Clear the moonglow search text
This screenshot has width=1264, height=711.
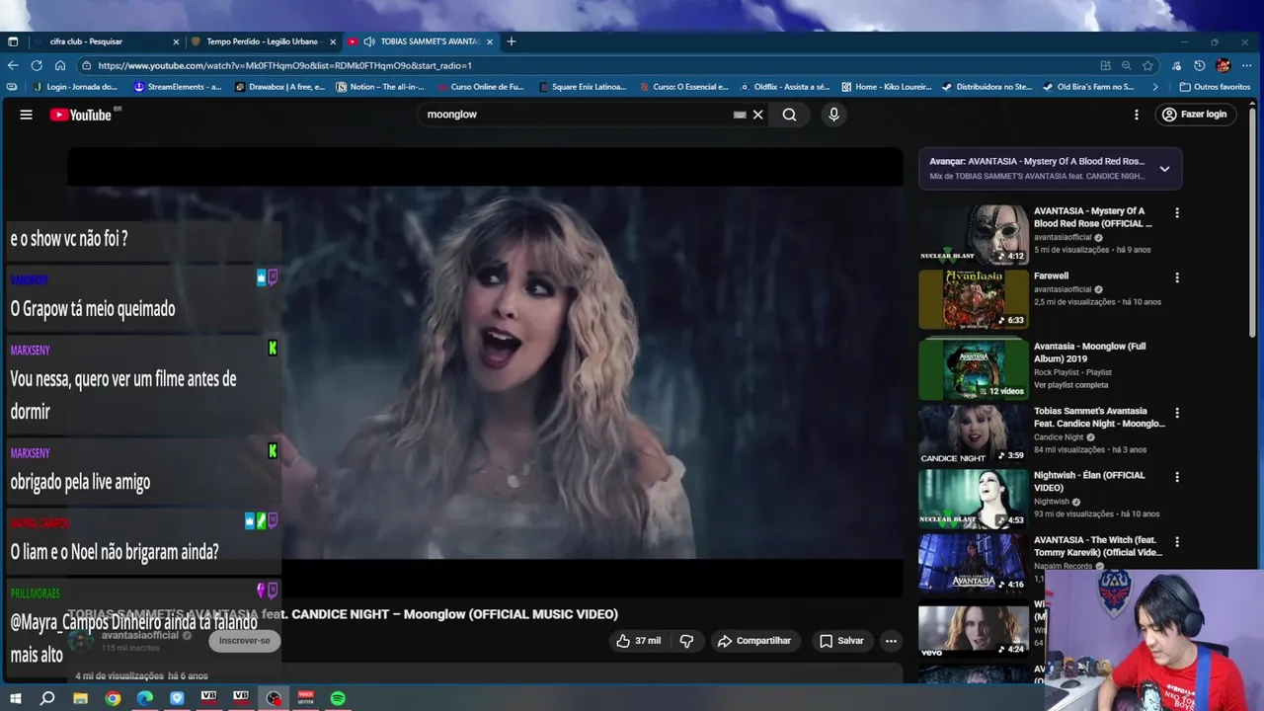758,115
